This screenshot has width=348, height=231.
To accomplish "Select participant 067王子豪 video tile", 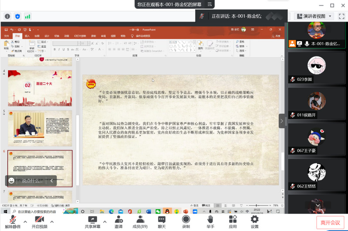I will (x=317, y=139).
